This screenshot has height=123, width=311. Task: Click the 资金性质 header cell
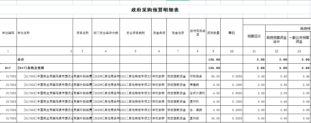click(178, 33)
